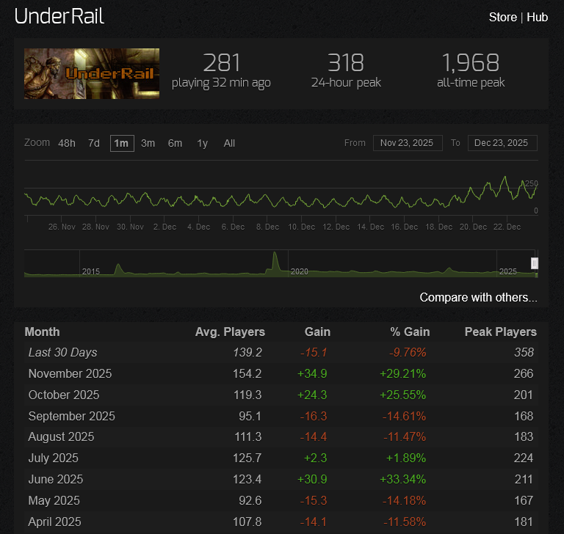Click the 22. Dec axis label on chart

[507, 227]
